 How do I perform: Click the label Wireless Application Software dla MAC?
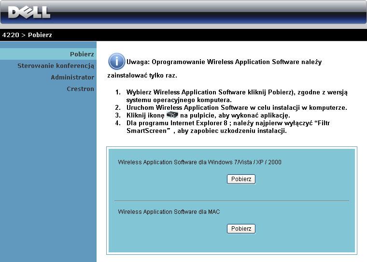pyautogui.click(x=169, y=212)
